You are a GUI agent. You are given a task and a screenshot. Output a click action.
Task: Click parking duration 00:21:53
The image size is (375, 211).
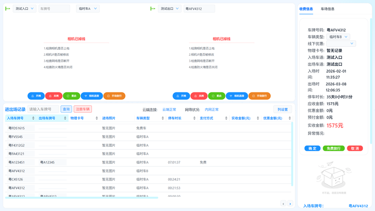(174, 188)
